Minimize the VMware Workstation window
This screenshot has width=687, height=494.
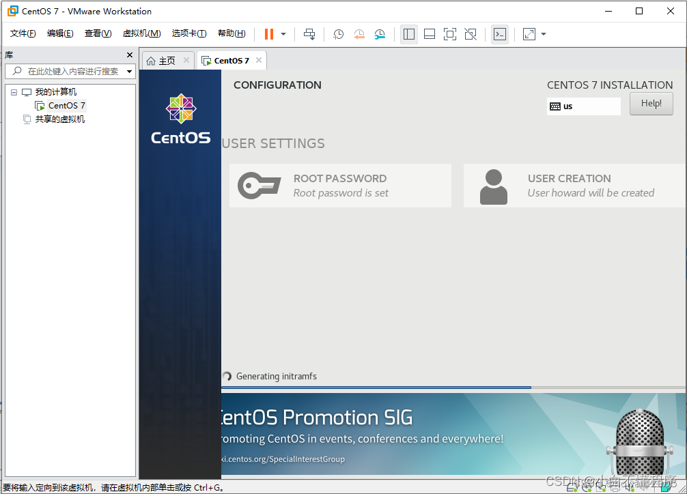pyautogui.click(x=608, y=11)
